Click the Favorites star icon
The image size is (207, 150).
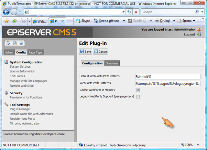6,21
